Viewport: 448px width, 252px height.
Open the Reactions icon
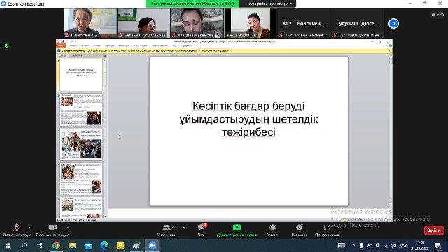(299, 227)
